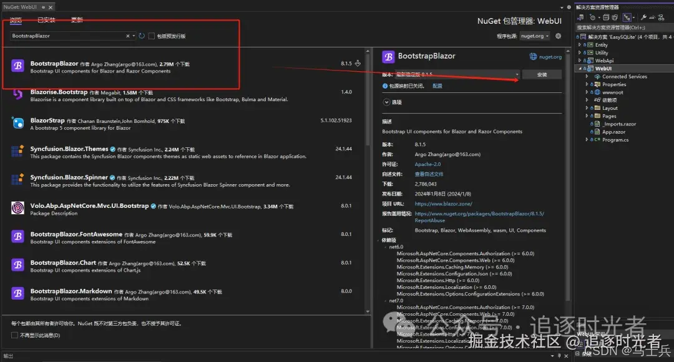The image size is (674, 362).
Task: Open the https://www.blazor.zone/ project URL
Action: (443, 204)
